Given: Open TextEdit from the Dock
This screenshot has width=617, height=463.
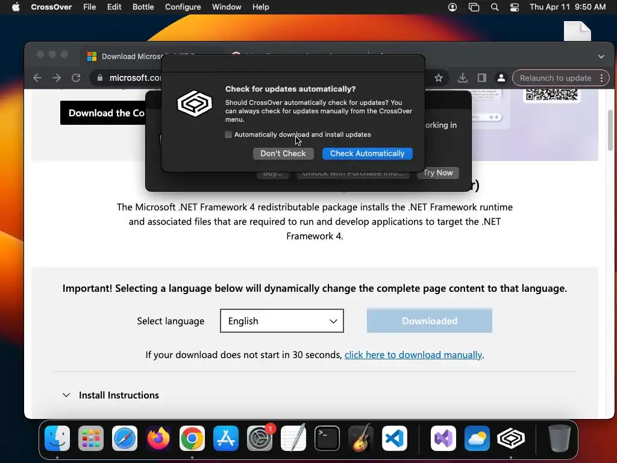Looking at the screenshot, I should pos(293,438).
